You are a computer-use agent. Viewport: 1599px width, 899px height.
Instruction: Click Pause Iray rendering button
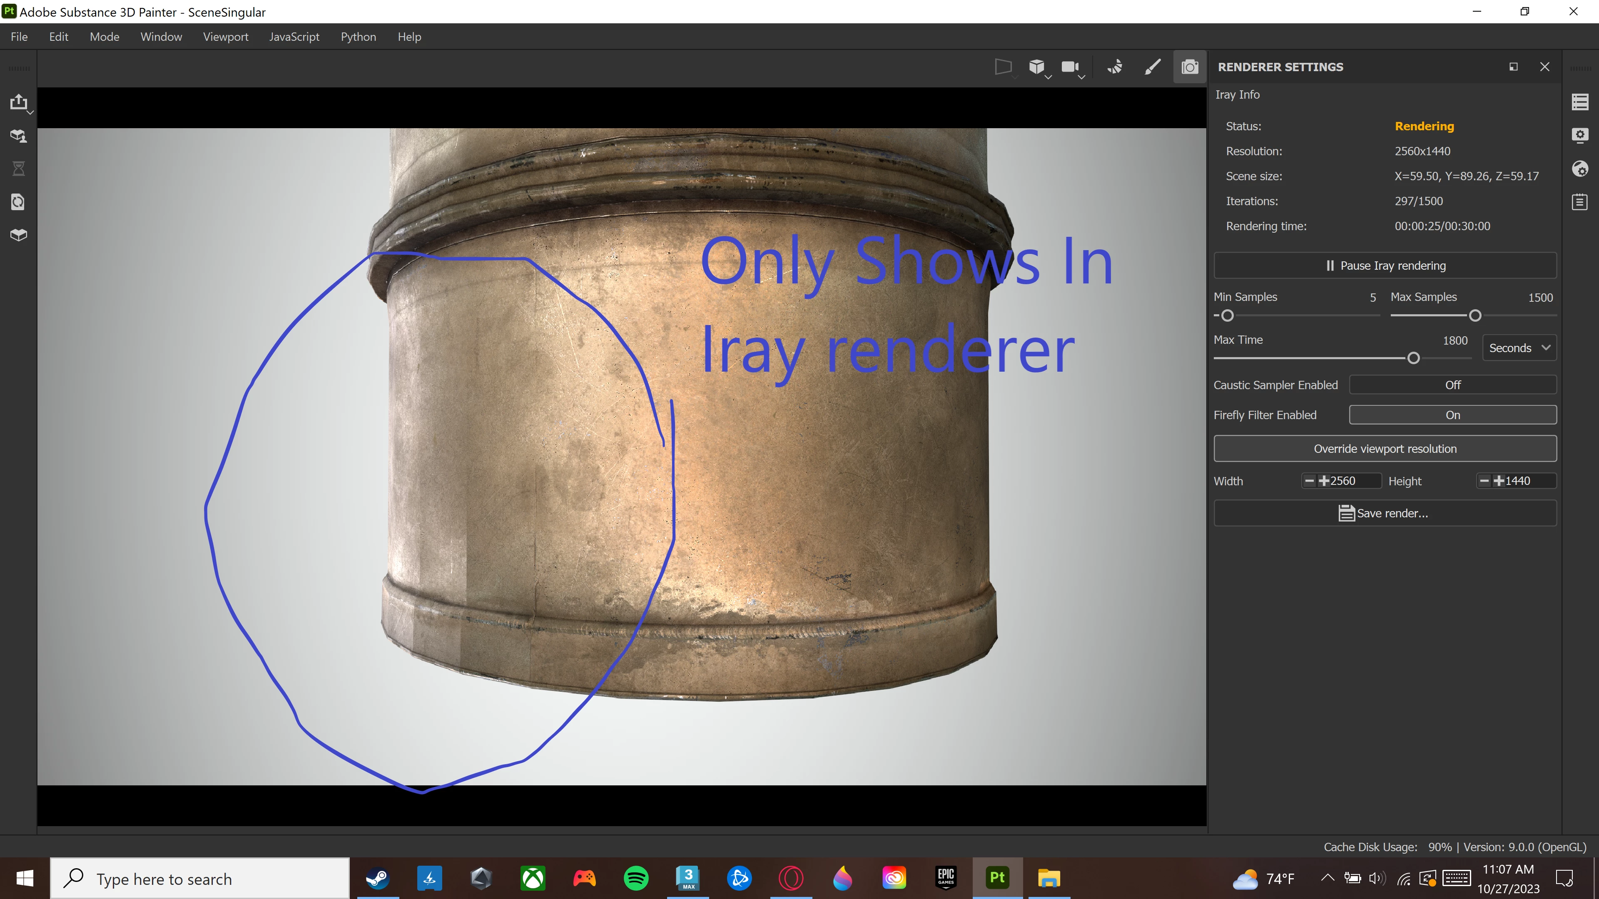point(1384,266)
